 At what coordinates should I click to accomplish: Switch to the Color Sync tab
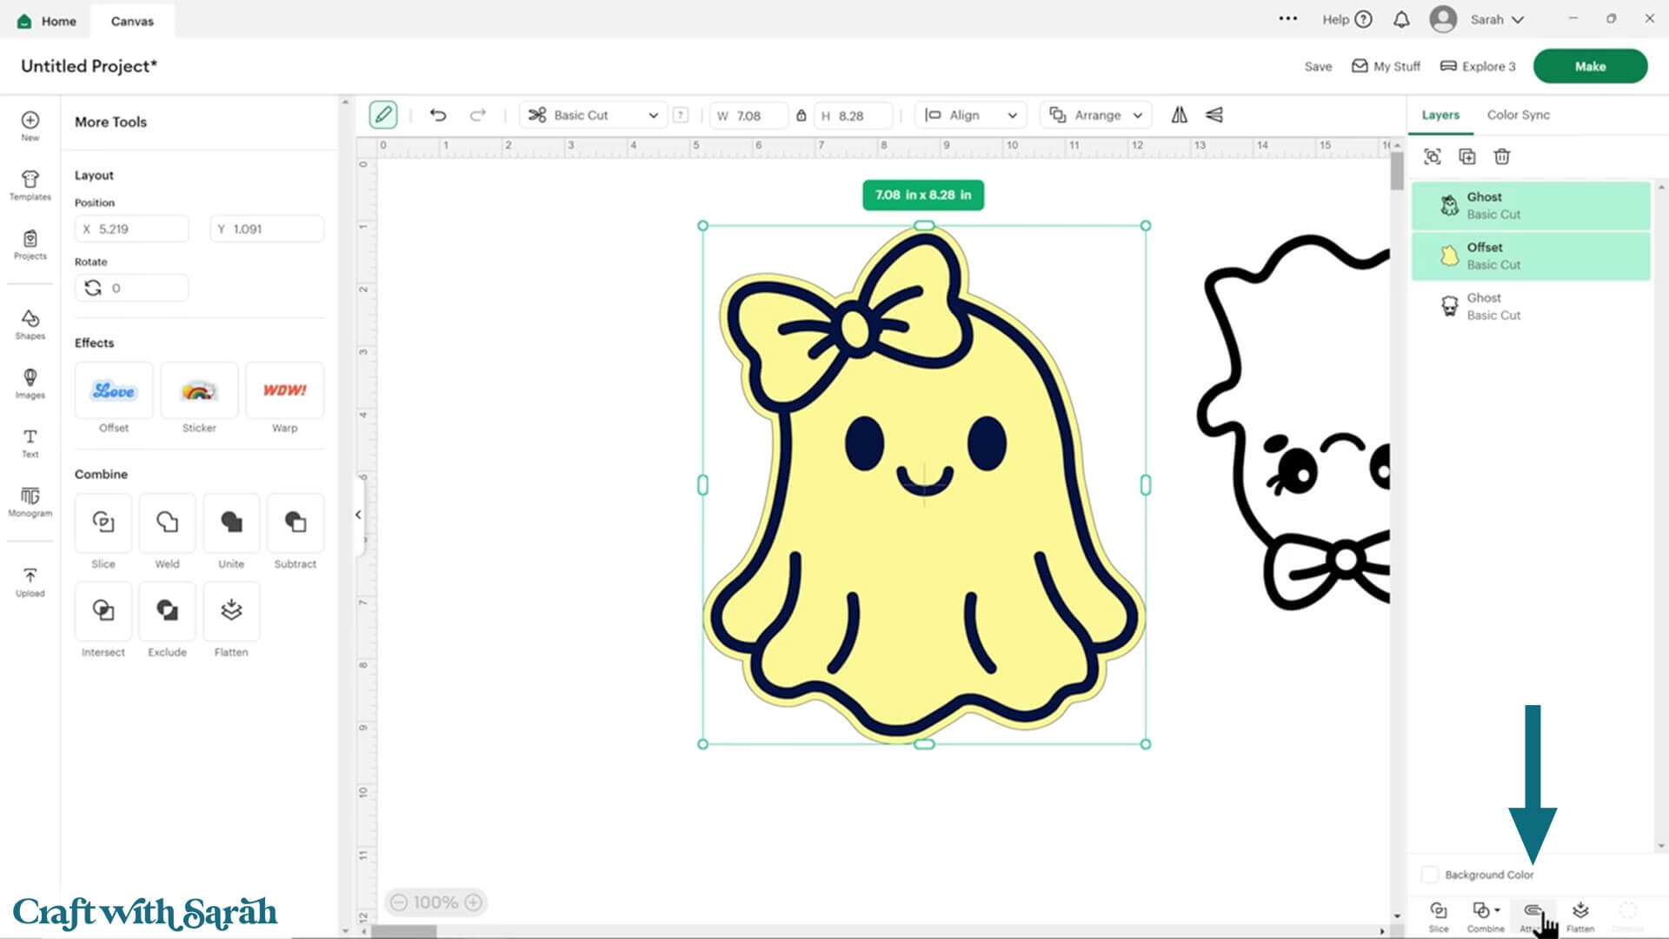[1518, 115]
